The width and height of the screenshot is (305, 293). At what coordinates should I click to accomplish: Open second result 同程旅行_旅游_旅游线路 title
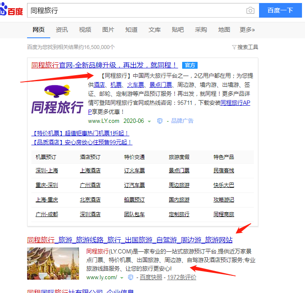click(130, 240)
